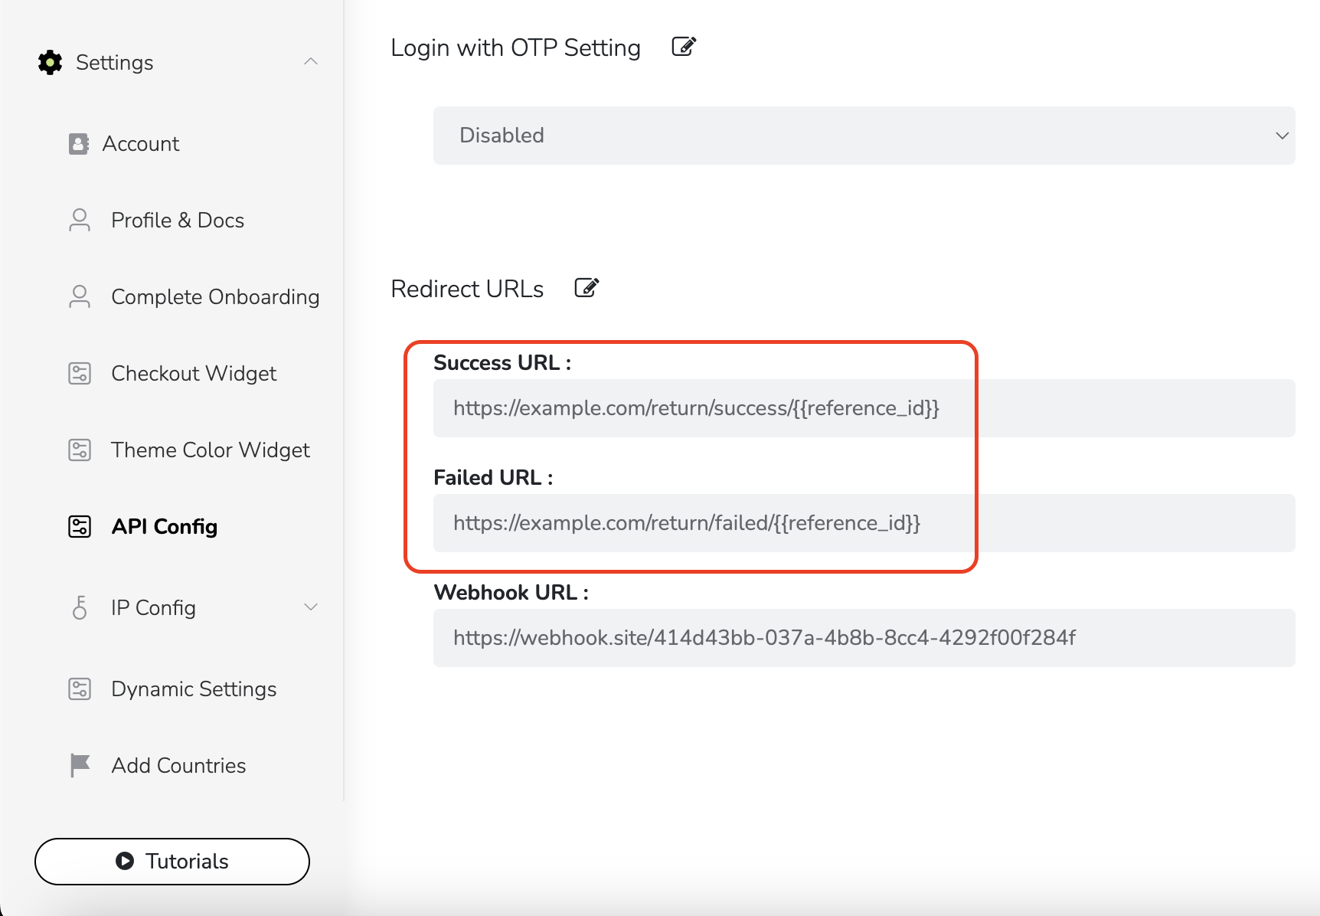Go to Profile & Docs
Viewport: 1320px width, 916px height.
pos(177,221)
